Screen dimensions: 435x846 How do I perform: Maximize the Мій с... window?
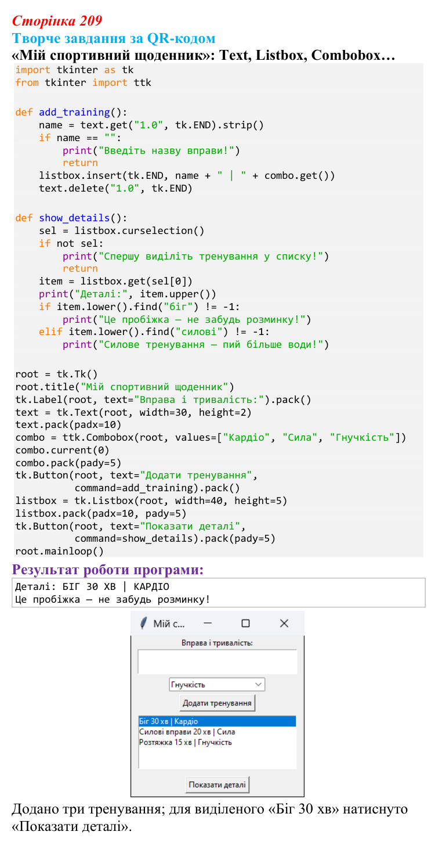click(245, 623)
